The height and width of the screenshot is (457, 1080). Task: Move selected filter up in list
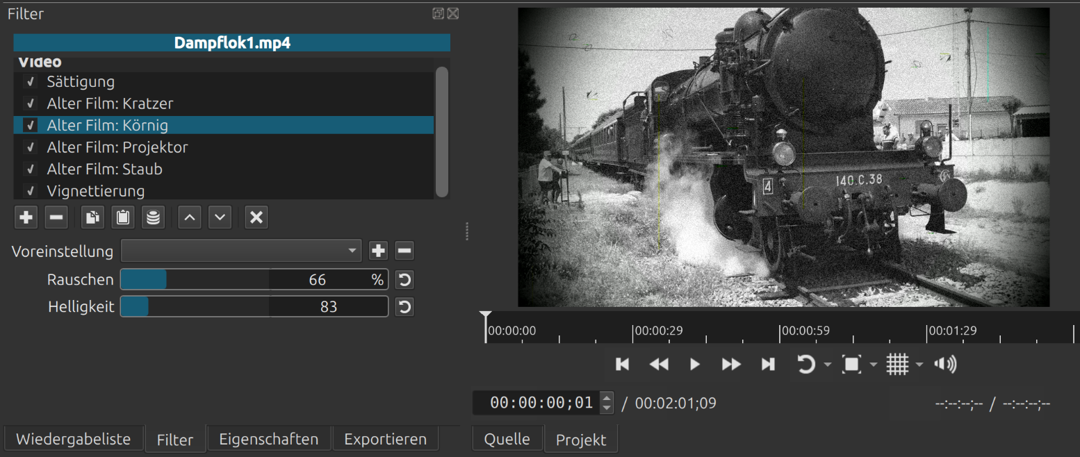[190, 217]
